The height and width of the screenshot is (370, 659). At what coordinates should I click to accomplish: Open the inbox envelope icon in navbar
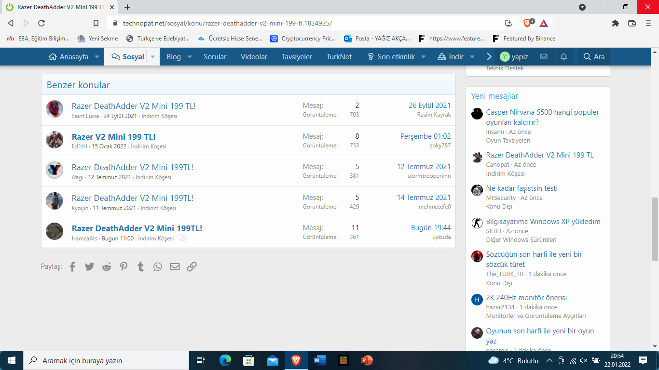[x=544, y=56]
